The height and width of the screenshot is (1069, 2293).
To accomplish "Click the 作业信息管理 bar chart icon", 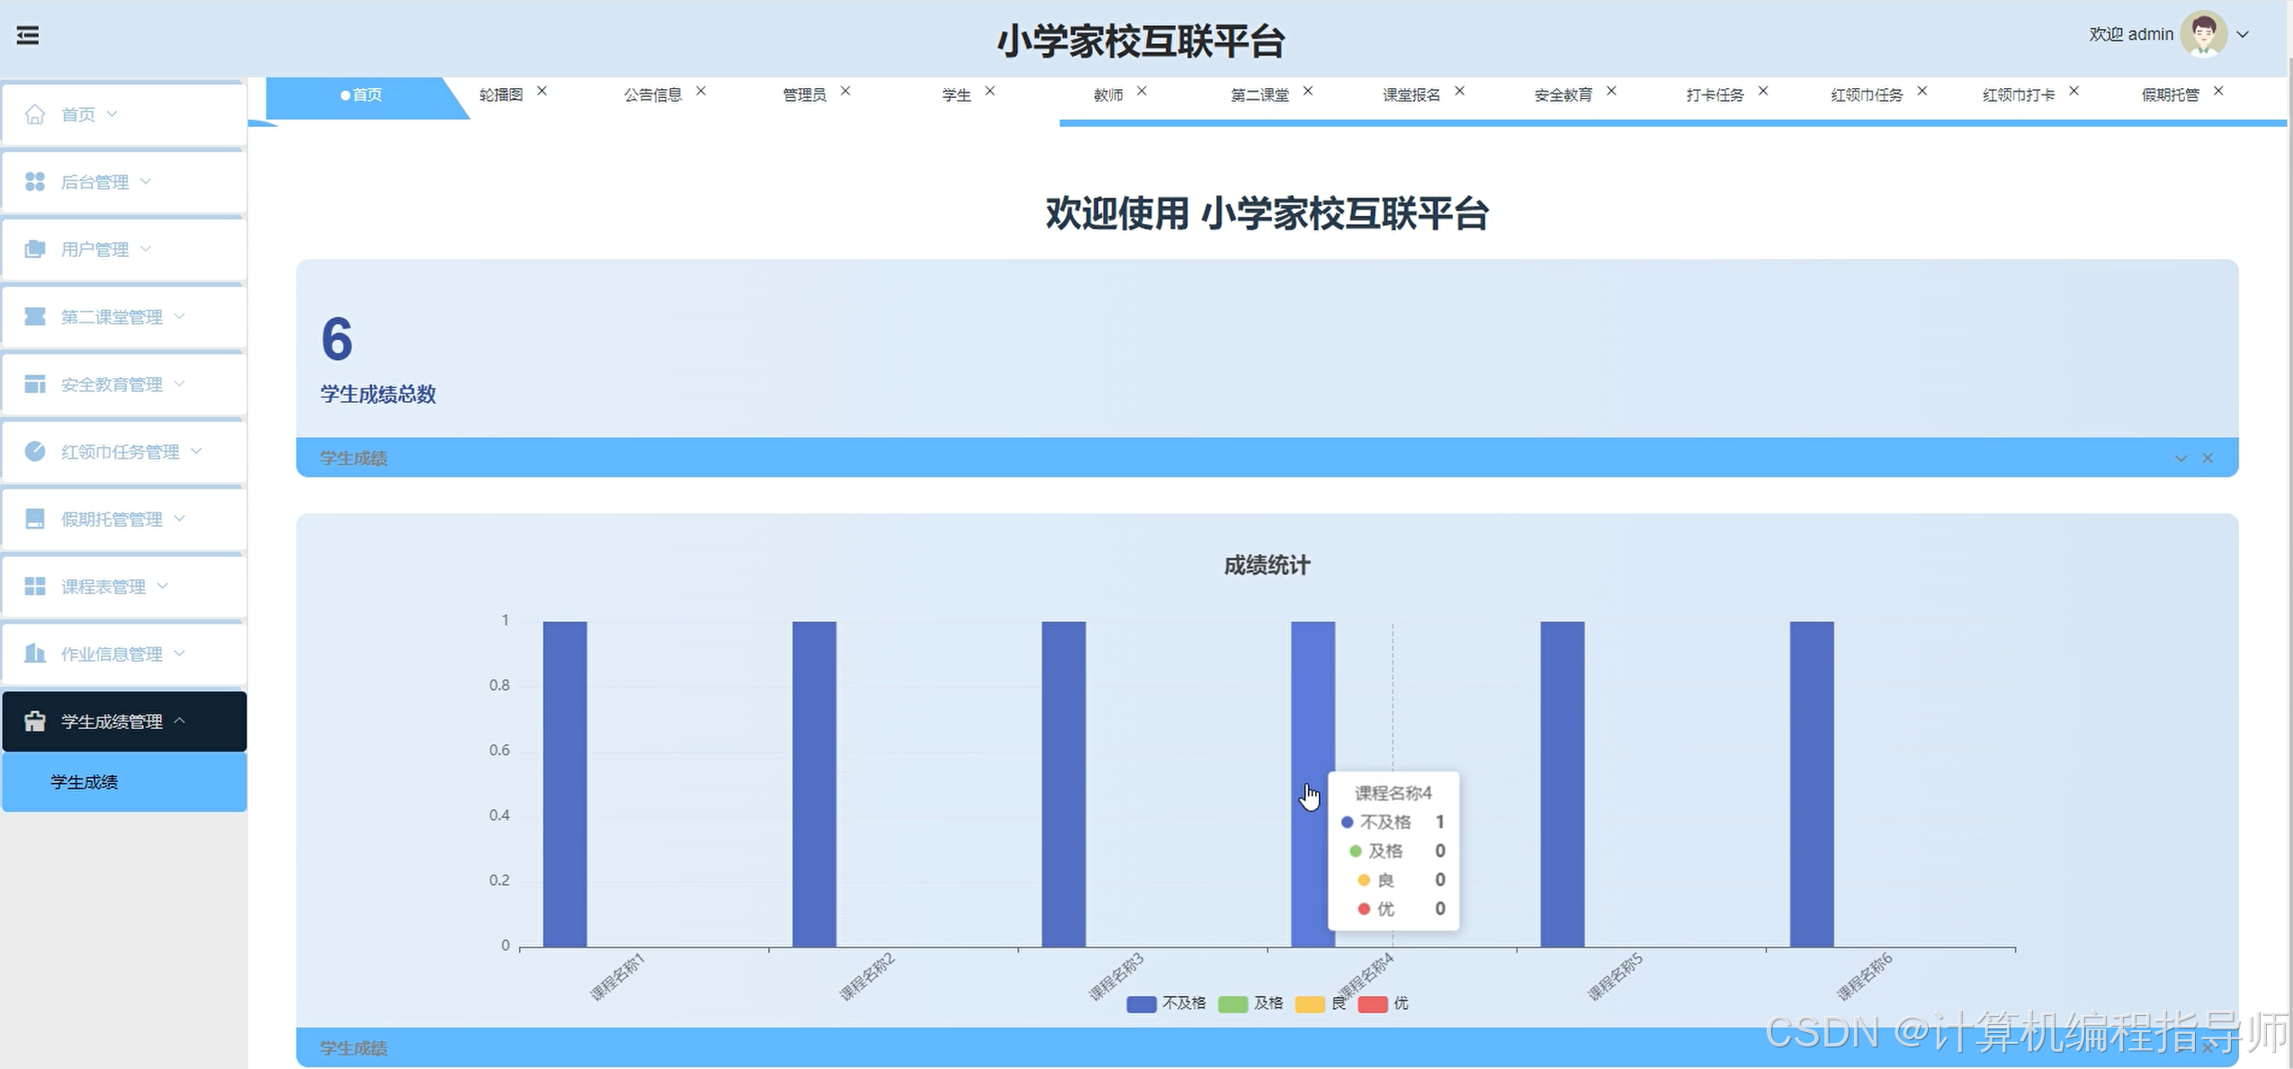I will pos(35,654).
